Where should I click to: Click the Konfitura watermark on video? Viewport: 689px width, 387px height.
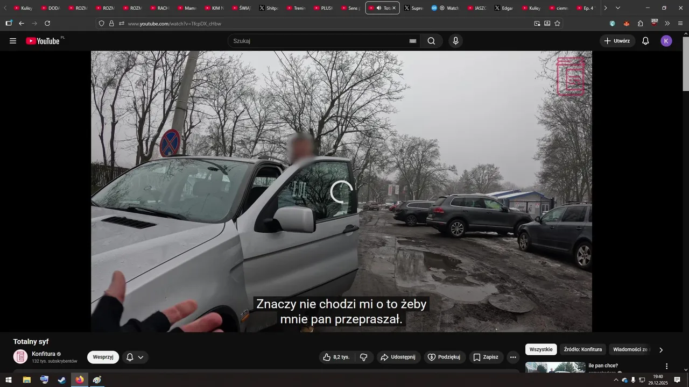[571, 76]
